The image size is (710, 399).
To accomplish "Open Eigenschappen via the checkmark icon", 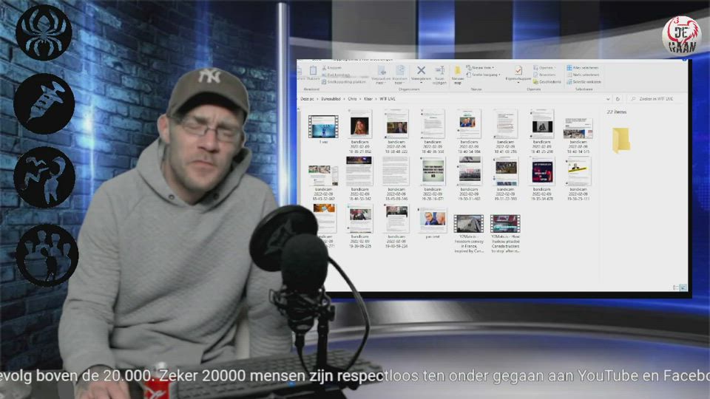I will pos(518,71).
